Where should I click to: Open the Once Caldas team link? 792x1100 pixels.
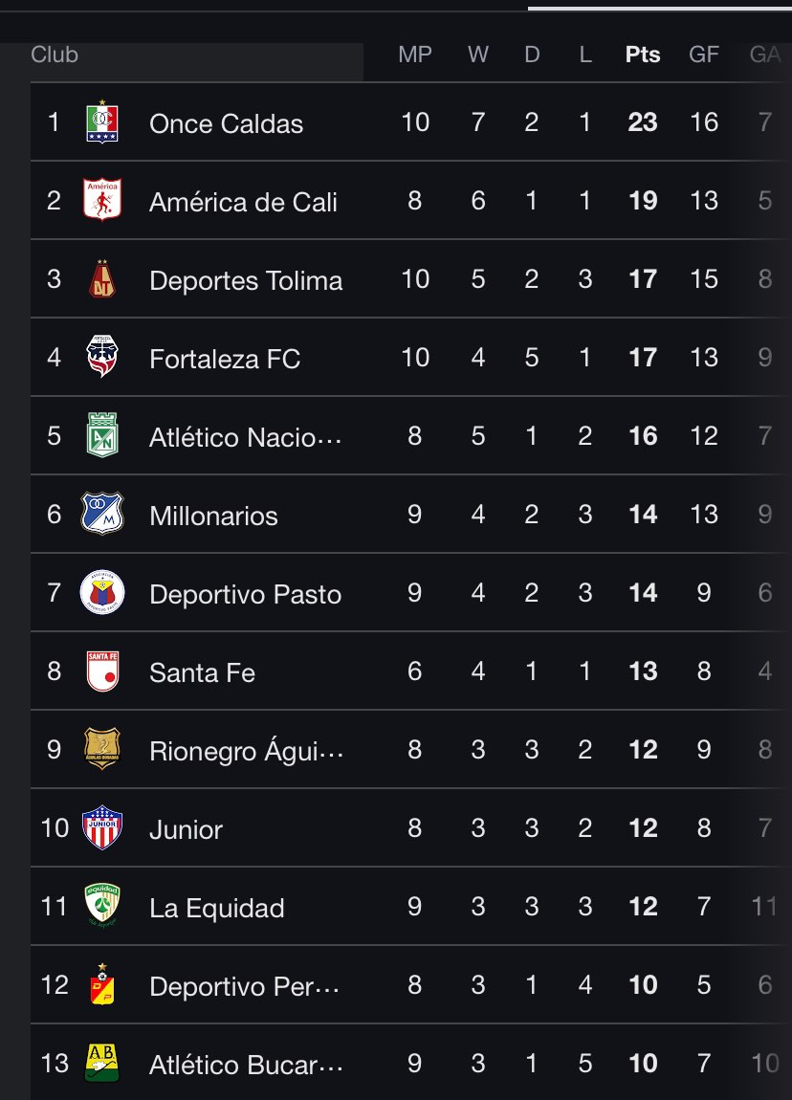coord(226,123)
